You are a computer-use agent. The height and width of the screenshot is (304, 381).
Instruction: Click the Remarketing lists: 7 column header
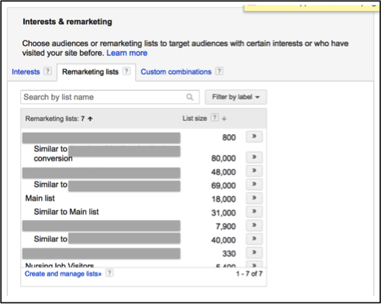(55, 119)
